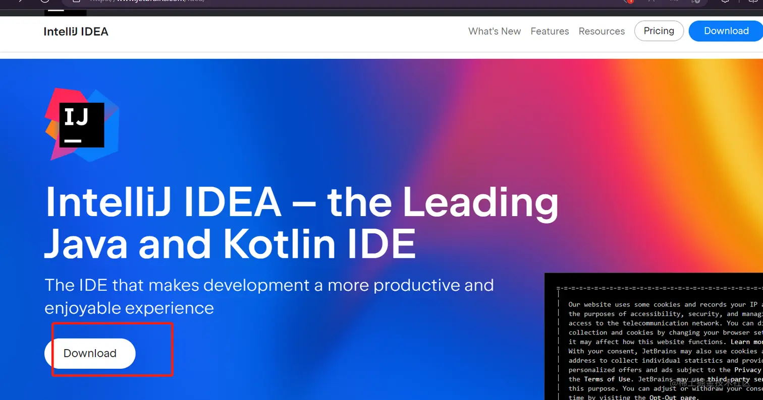Open the Resources navigation item

(x=602, y=31)
